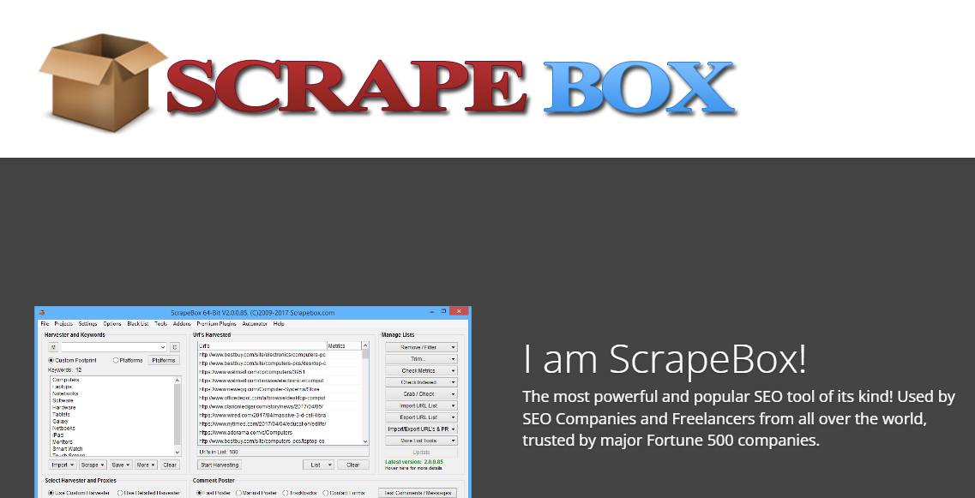Screen dimensions: 975x498
Task: Open the Tools menu
Action: pyautogui.click(x=161, y=324)
